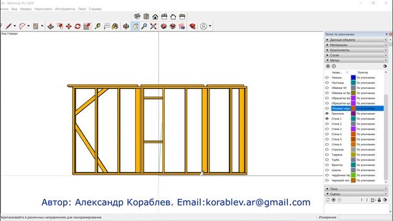Click the update scene refresh icon
Screen dimensions: 393x221
click(x=327, y=200)
